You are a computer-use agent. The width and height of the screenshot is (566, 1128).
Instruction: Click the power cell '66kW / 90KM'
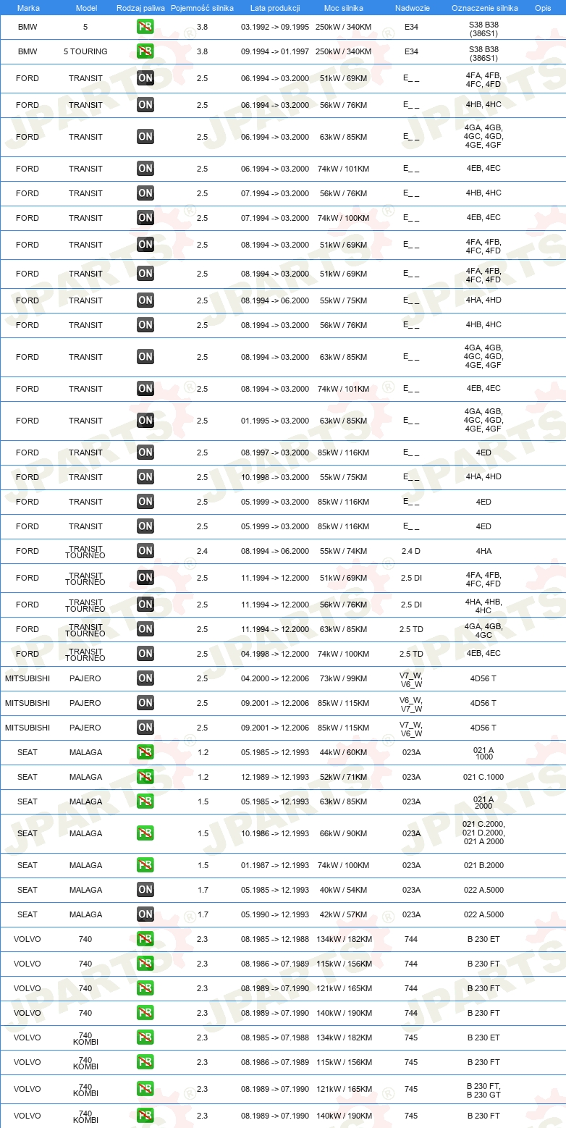click(x=344, y=833)
